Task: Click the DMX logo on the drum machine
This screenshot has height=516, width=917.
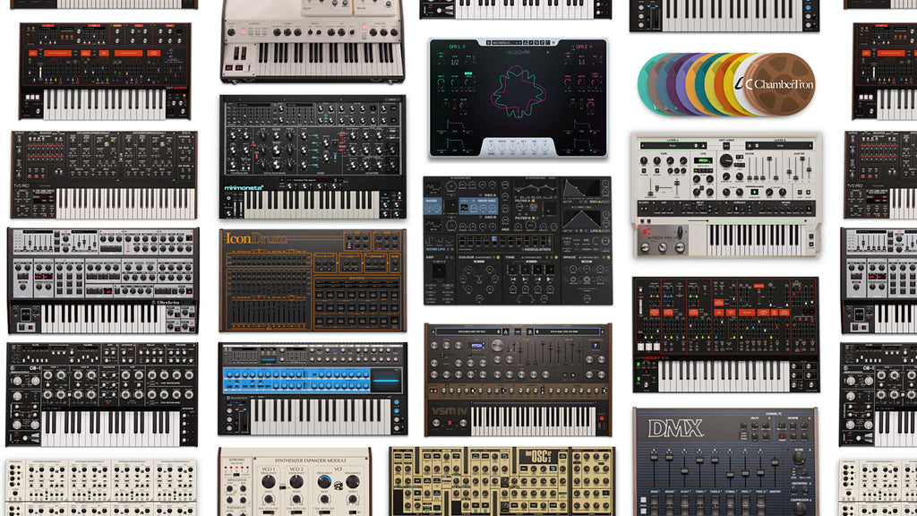Action: [676, 428]
